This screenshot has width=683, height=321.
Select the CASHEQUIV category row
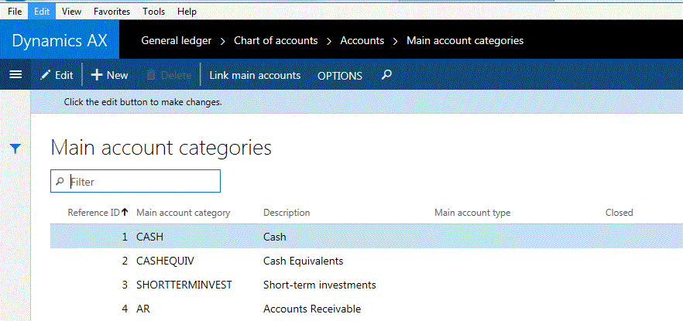click(x=163, y=261)
